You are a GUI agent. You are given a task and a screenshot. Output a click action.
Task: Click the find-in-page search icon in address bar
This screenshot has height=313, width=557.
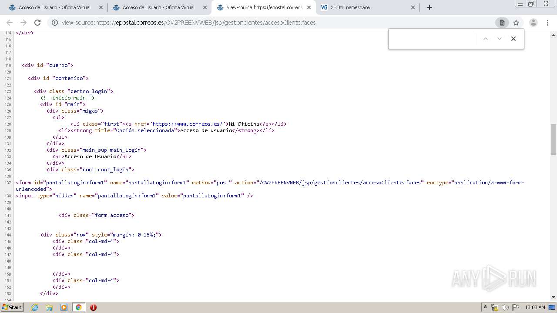[502, 23]
